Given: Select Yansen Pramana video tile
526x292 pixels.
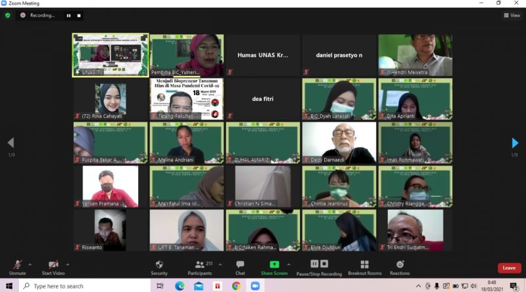Looking at the screenshot, I should [x=110, y=187].
